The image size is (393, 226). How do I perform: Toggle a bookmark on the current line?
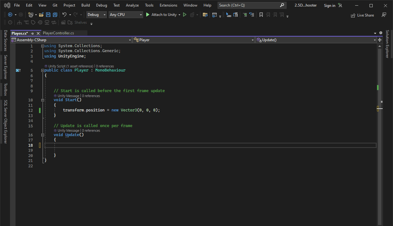click(x=261, y=15)
